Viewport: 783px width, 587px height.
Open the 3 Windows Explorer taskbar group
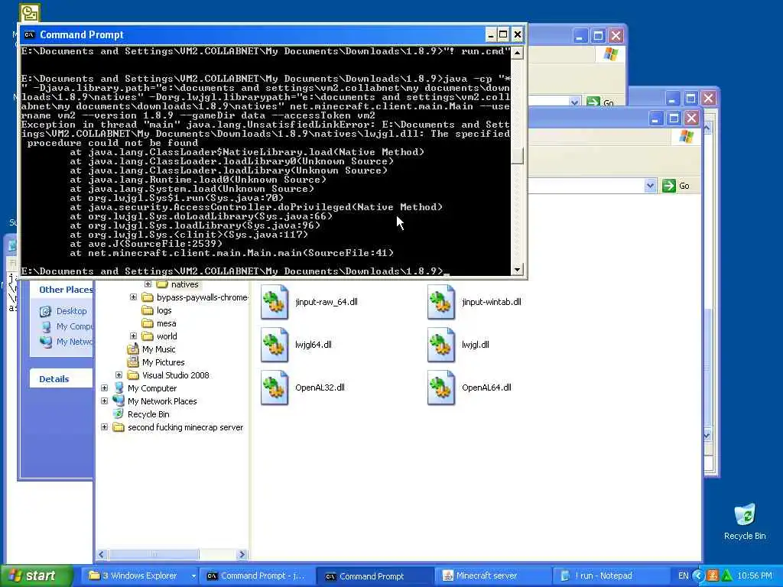(x=141, y=576)
